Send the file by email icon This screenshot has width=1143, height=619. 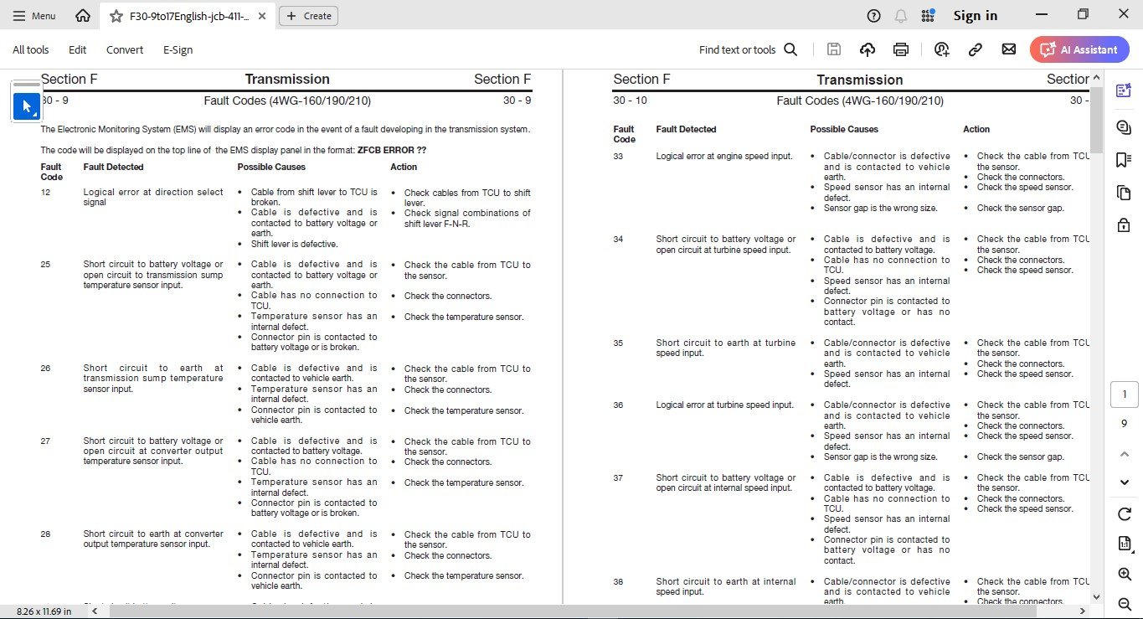(1009, 49)
